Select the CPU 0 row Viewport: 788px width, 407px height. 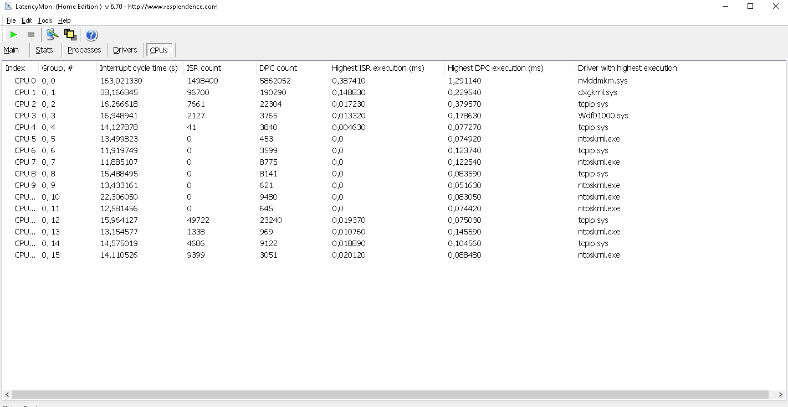pyautogui.click(x=393, y=81)
